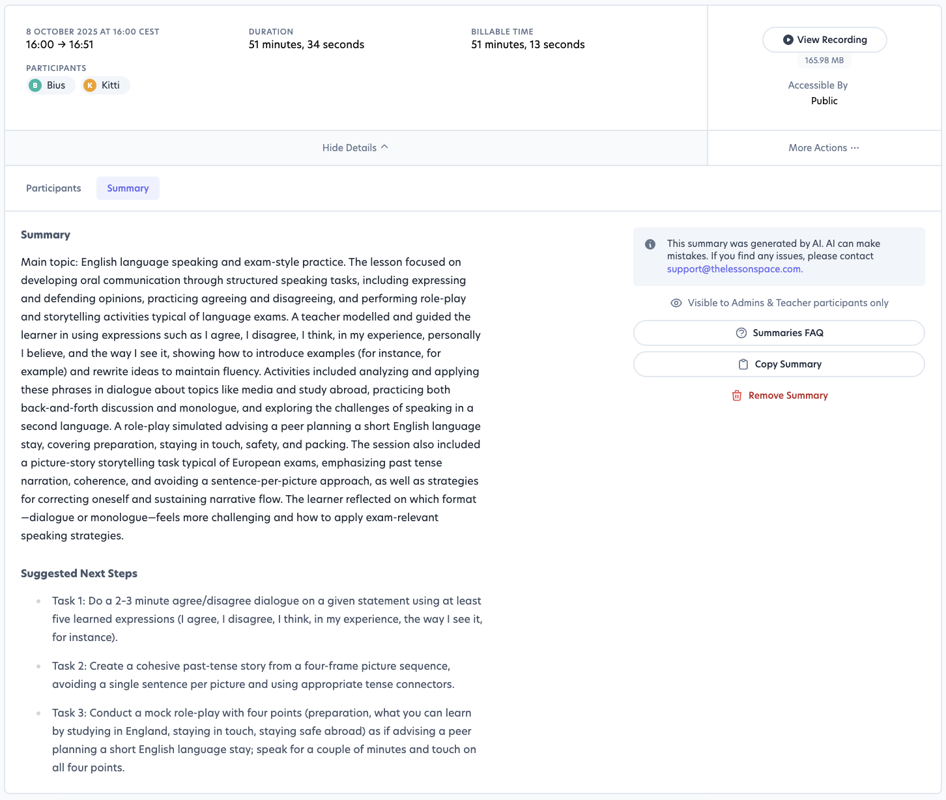Click the Task 1 bullet about agree/disagree dialogue
Viewport: 946px width, 800px height.
[267, 619]
